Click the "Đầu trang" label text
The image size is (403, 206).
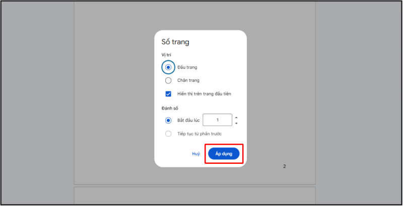pos(187,67)
